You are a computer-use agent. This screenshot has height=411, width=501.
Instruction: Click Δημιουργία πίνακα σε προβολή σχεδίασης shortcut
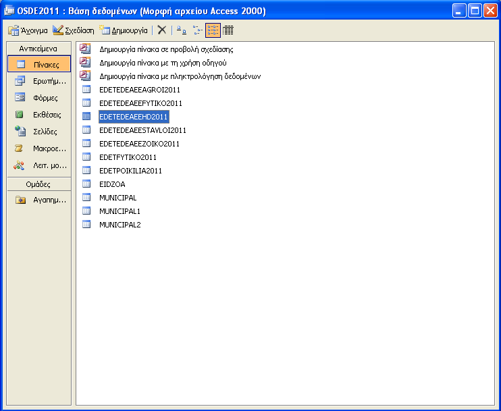click(x=166, y=49)
